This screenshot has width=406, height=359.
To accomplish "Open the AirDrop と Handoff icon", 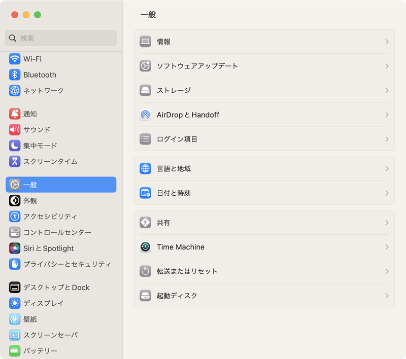I will pos(145,115).
